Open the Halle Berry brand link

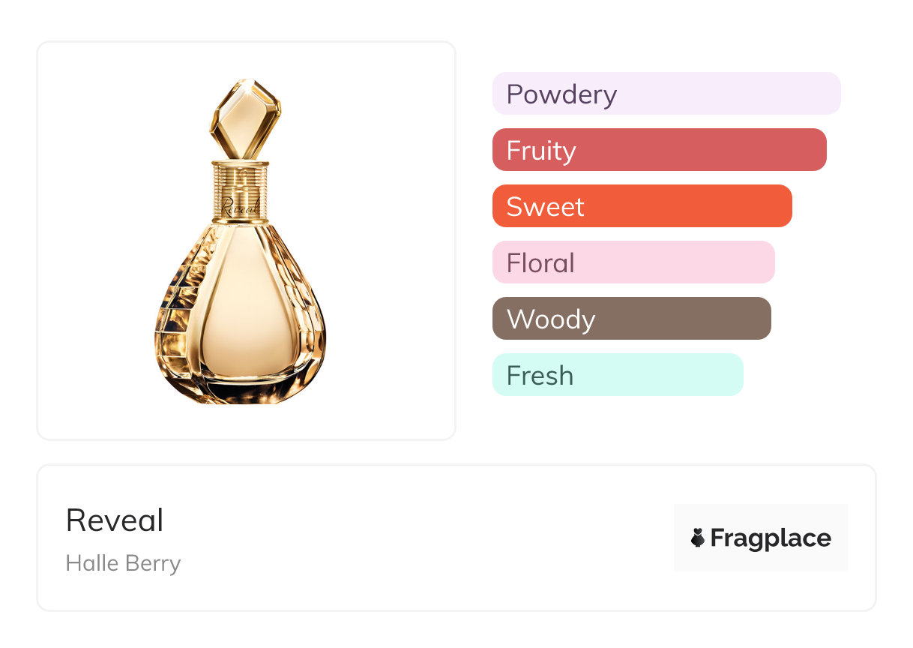pyautogui.click(x=124, y=562)
